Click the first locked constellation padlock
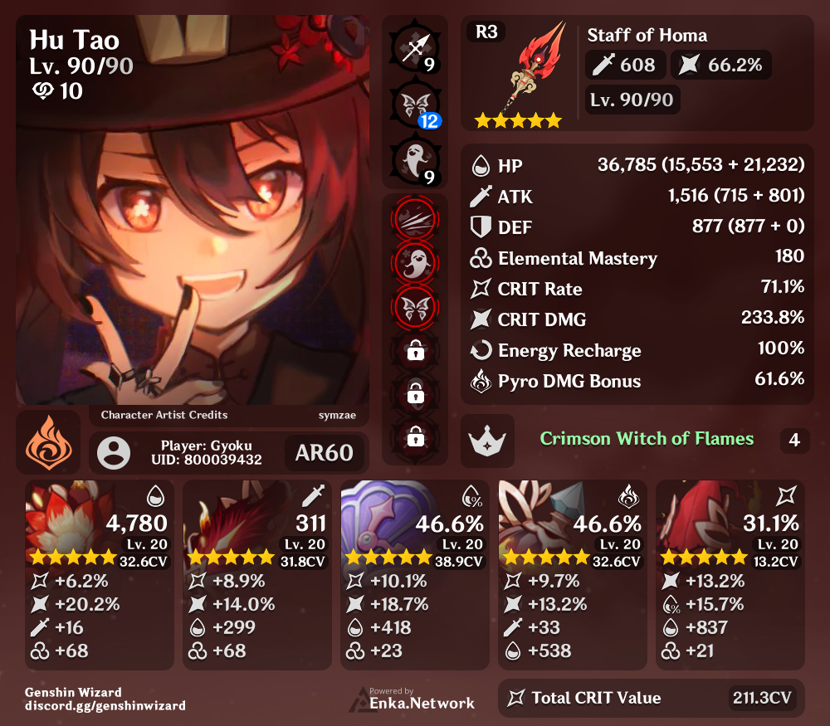Screen dimensions: 830x726 click(415, 350)
